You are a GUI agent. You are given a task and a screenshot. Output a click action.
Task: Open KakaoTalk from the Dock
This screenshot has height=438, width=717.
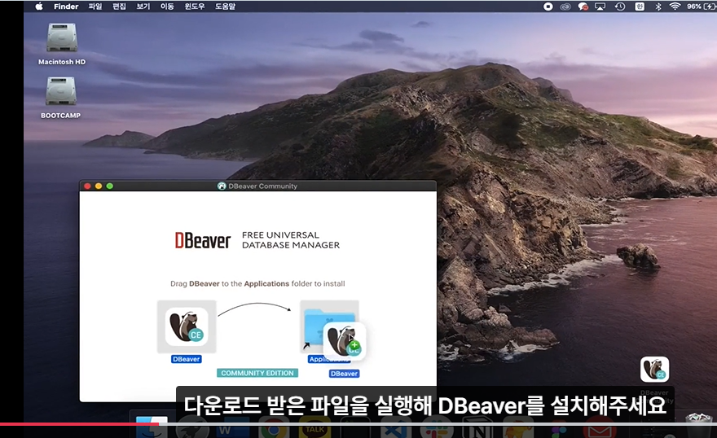(x=315, y=428)
